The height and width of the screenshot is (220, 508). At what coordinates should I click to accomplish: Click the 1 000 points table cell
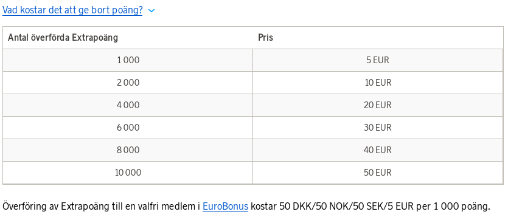(x=128, y=60)
